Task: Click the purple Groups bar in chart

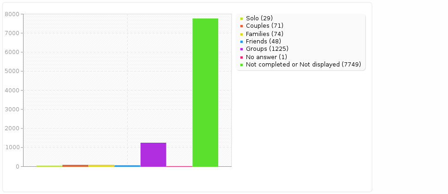Action: click(153, 154)
